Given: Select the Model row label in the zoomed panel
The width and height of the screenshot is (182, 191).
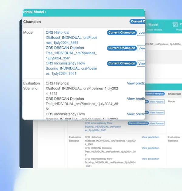Looking at the screenshot, I should tap(28, 32).
